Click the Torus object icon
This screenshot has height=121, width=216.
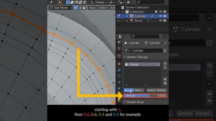[131, 21]
